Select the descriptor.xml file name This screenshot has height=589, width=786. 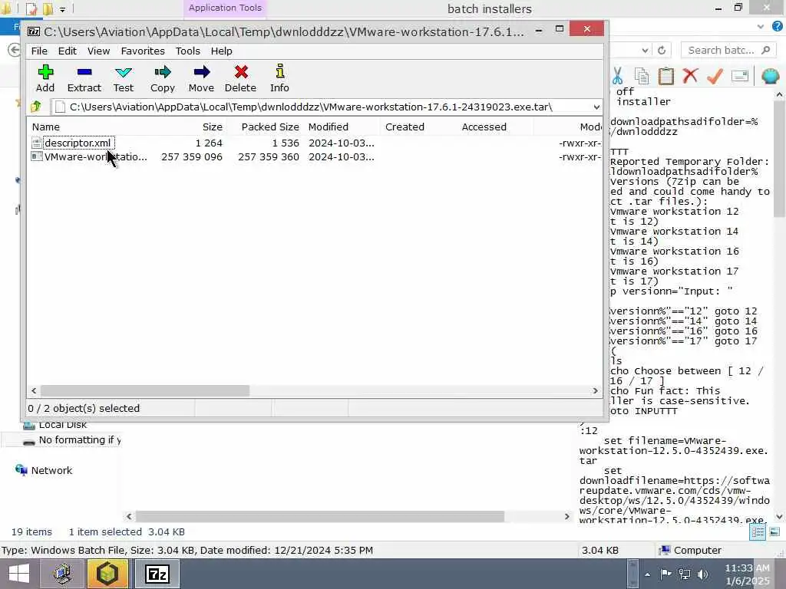pyautogui.click(x=78, y=143)
